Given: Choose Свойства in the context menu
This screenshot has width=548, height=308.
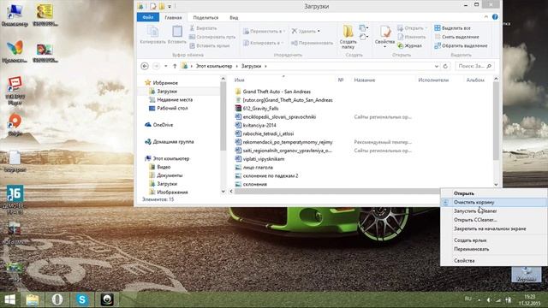Looking at the screenshot, I should (464, 260).
